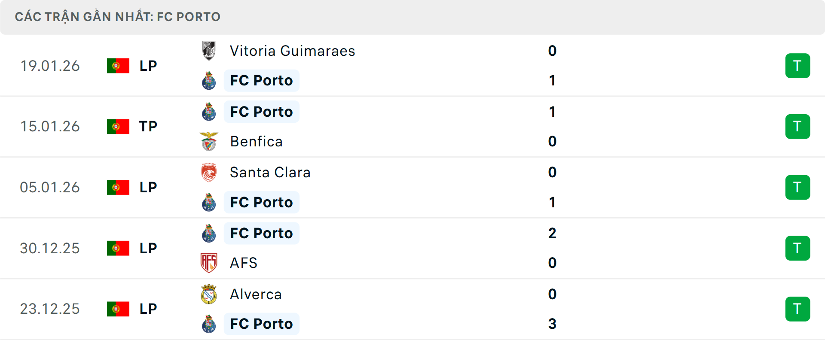825x340 pixels.
Task: Select the Portugal flag beside the TP label
Action: [118, 126]
